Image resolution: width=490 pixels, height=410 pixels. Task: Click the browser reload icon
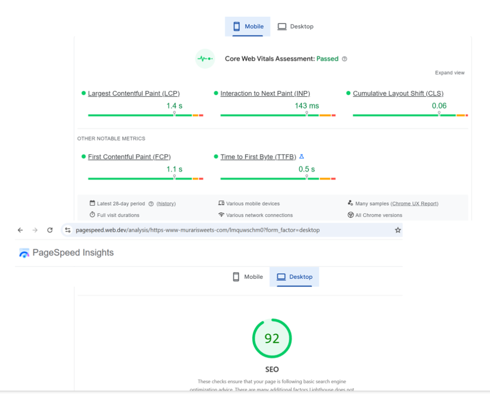click(50, 230)
